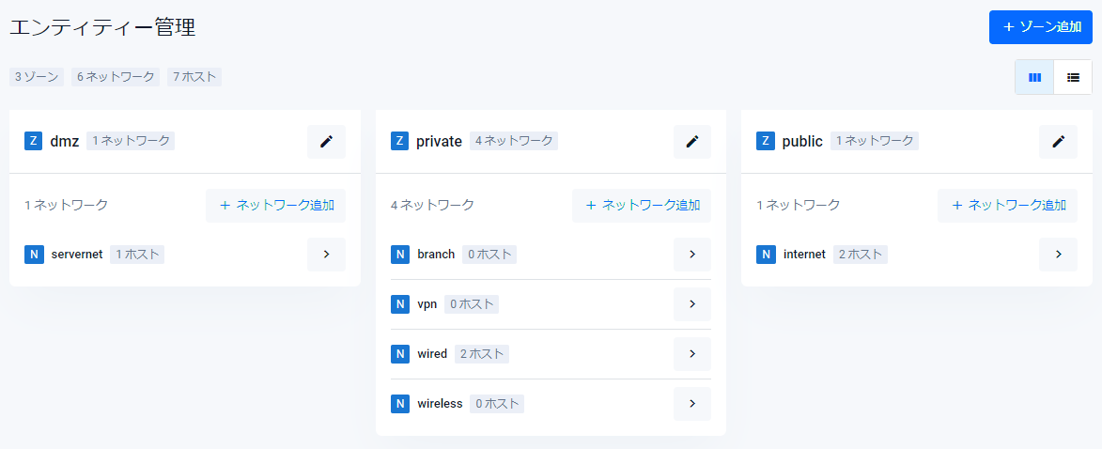1102x449 pixels.
Task: Click the public zone edit pencil
Action: (x=1058, y=142)
